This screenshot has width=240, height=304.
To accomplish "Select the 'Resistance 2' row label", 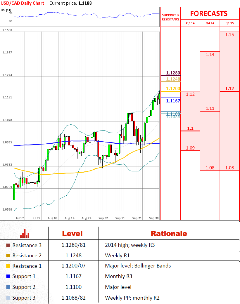I will [27, 256].
